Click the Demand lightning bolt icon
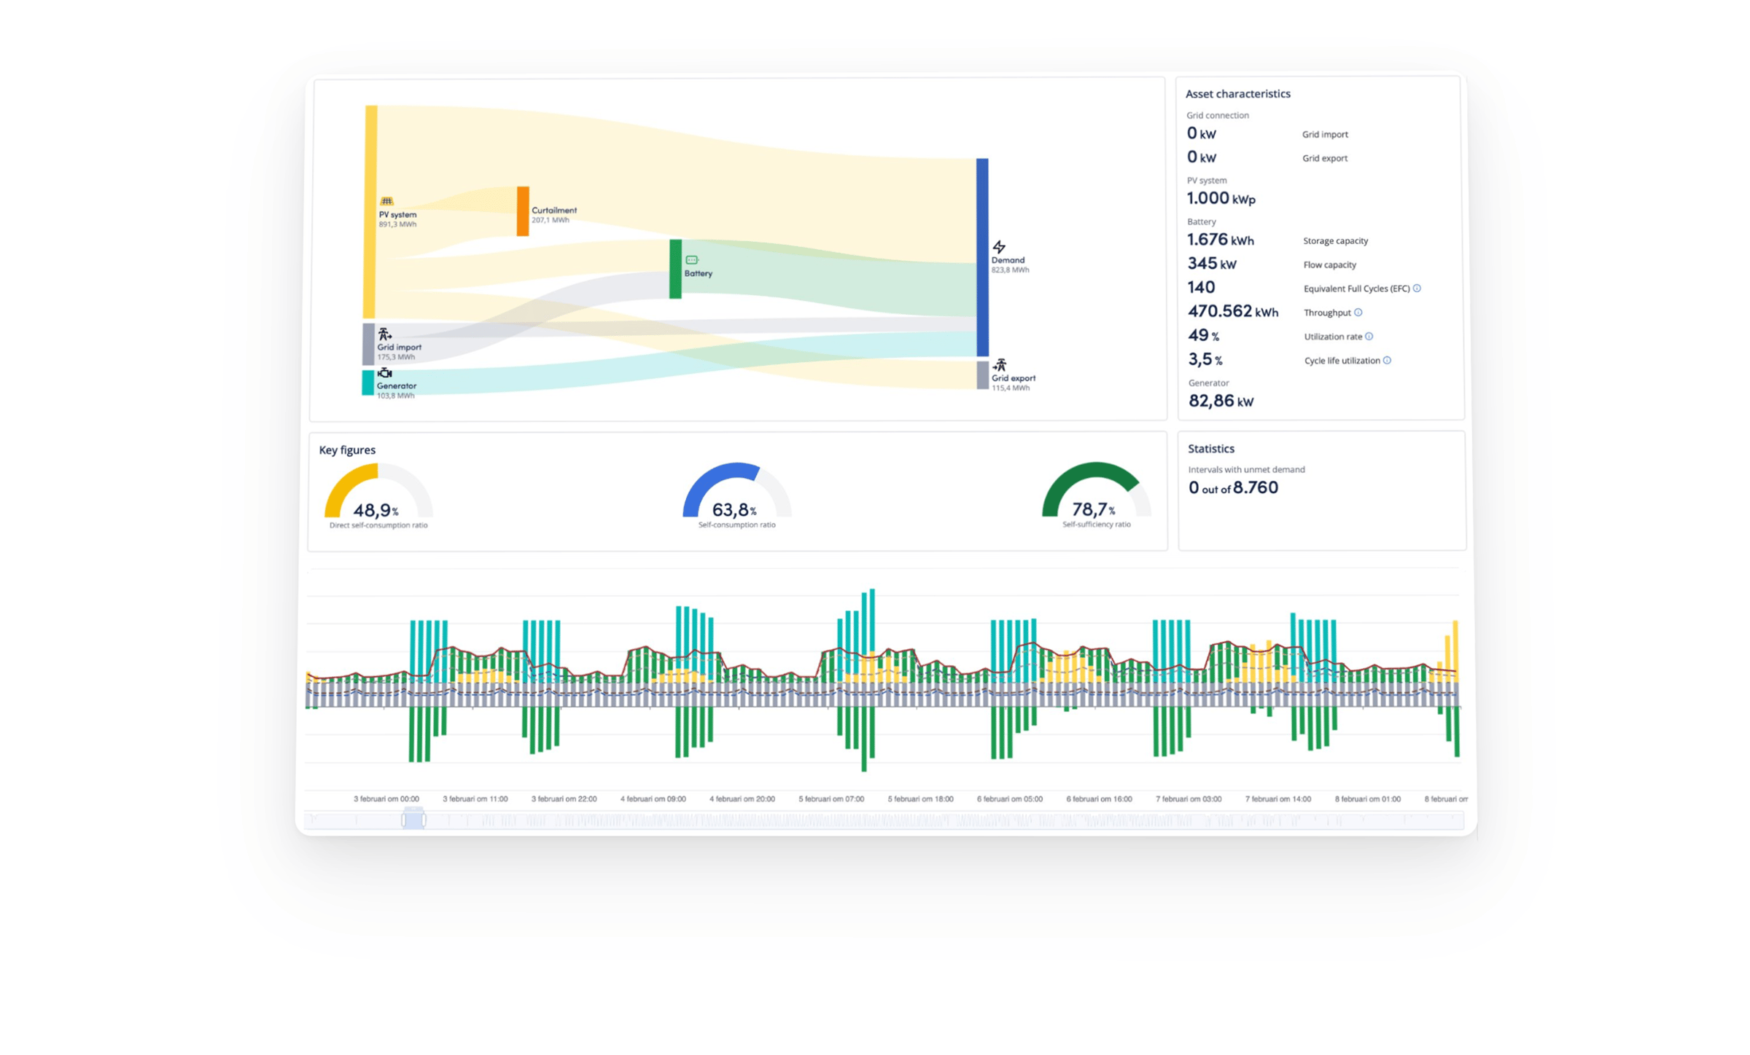Image resolution: width=1750 pixels, height=1055 pixels. click(x=999, y=247)
